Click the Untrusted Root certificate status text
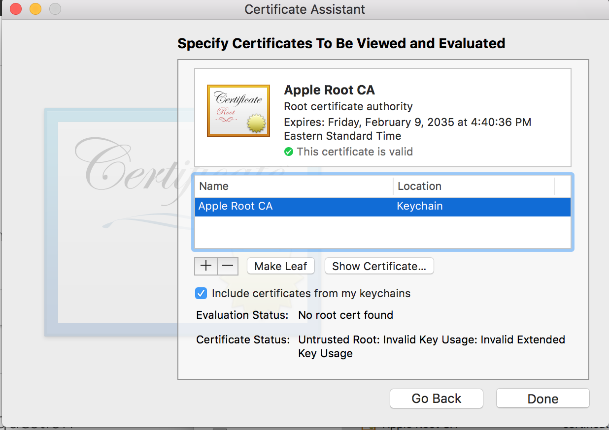This screenshot has height=430, width=609. (432, 346)
